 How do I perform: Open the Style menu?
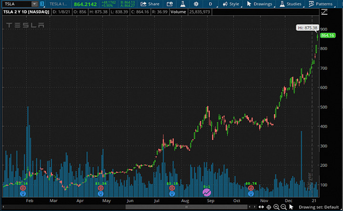click(231, 4)
